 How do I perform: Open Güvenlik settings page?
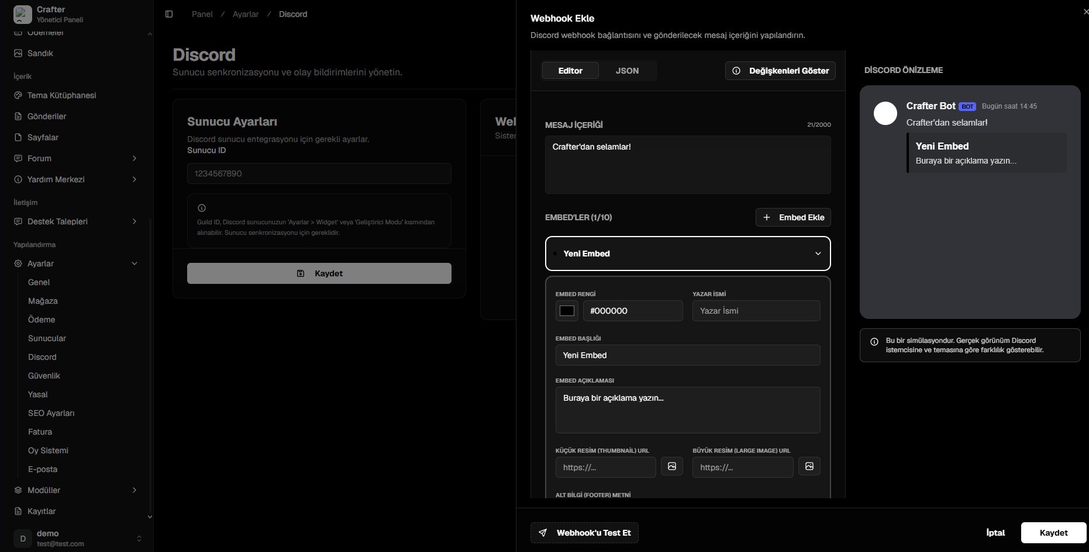pos(44,376)
